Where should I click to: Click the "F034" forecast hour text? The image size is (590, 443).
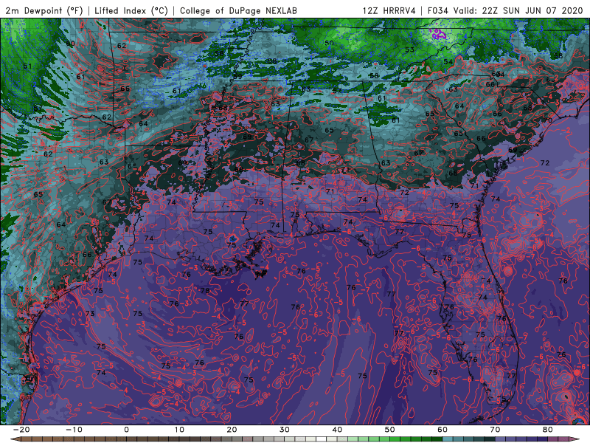pos(437,10)
